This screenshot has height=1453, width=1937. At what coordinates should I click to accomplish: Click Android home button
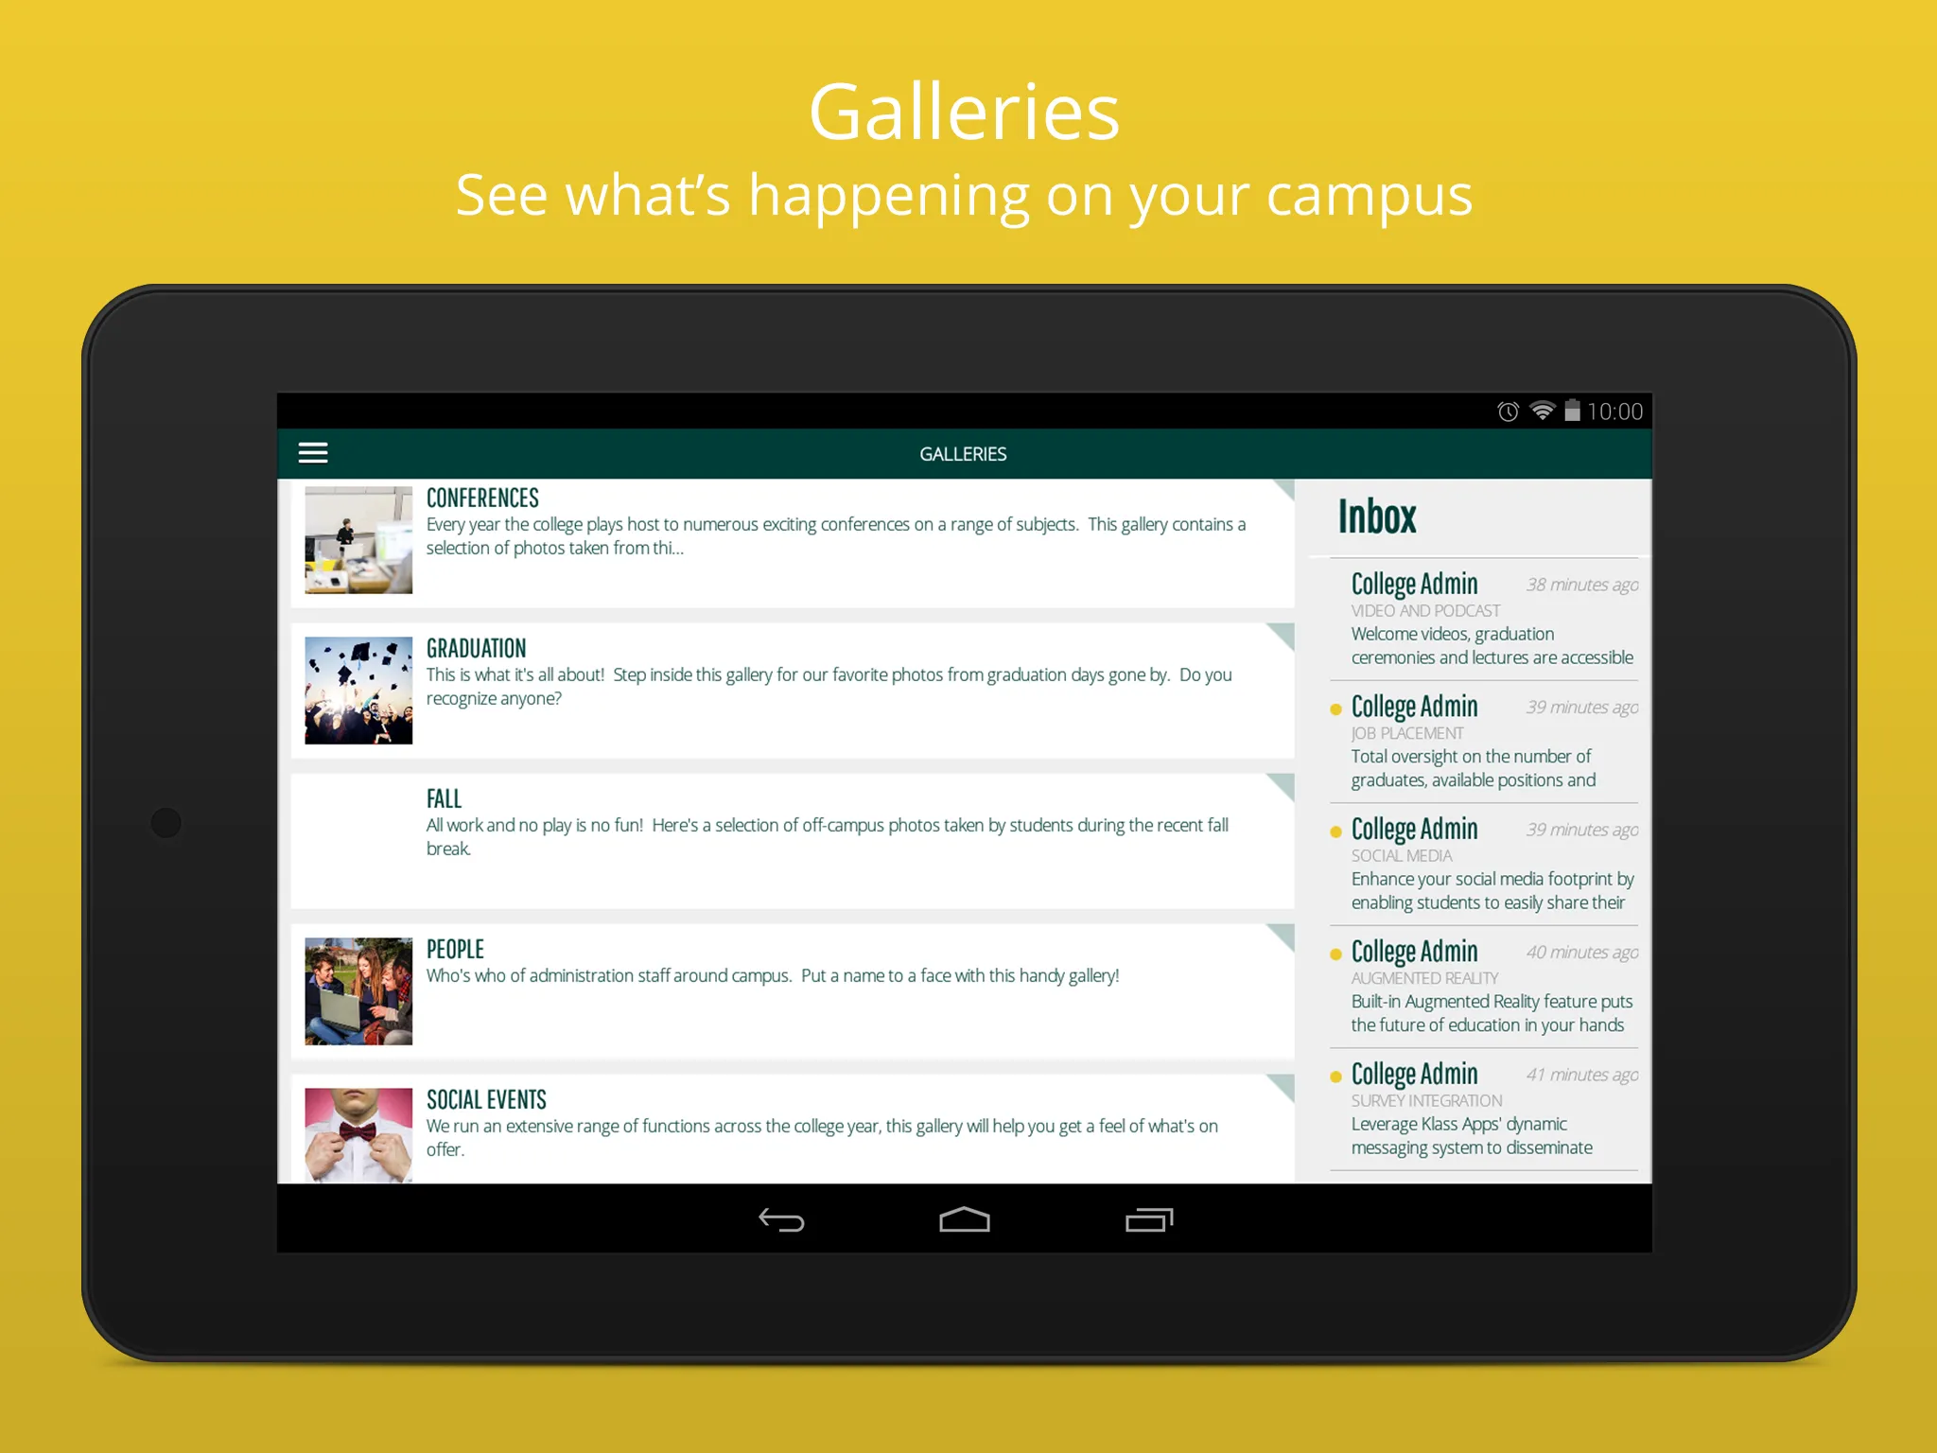pyautogui.click(x=968, y=1217)
